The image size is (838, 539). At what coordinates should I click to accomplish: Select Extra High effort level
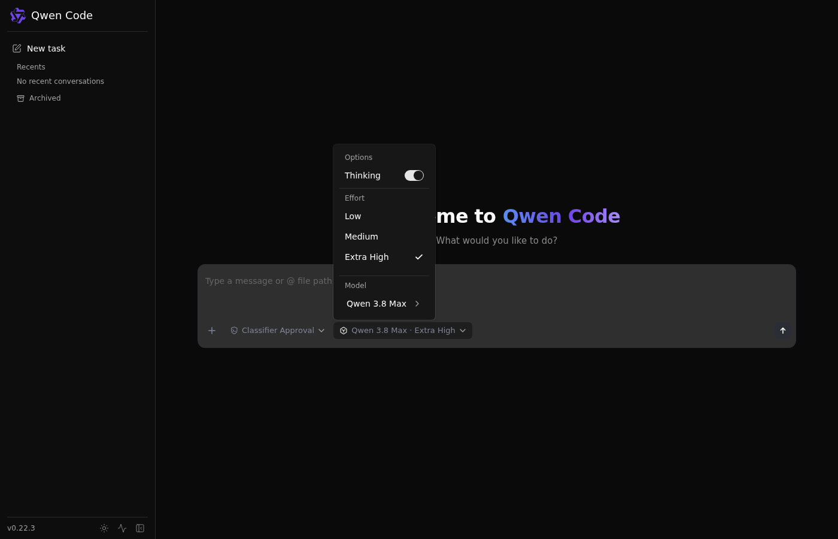click(x=384, y=257)
